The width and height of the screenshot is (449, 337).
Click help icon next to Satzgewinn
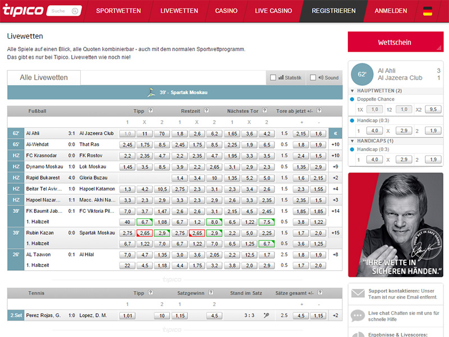click(211, 293)
